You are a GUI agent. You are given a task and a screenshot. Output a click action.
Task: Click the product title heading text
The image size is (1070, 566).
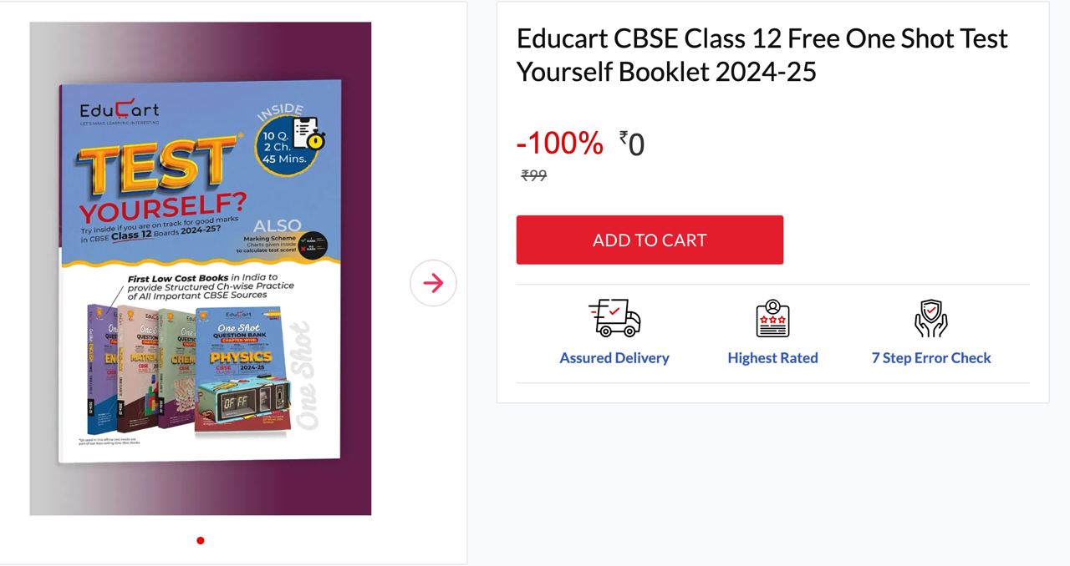762,55
